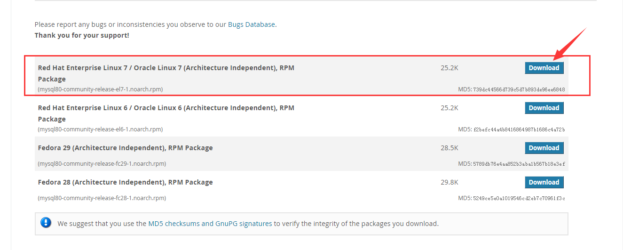Image resolution: width=623 pixels, height=250 pixels.
Task: Click the mysql80-community-release-el6-1.noarch.rpm filename
Action: click(100, 129)
